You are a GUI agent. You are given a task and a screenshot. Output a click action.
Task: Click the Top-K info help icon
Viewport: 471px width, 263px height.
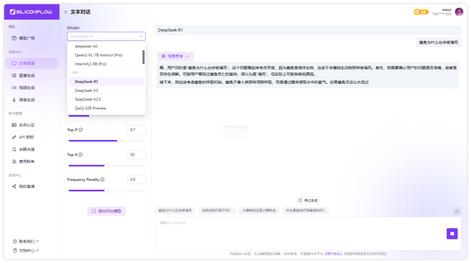[81, 155]
